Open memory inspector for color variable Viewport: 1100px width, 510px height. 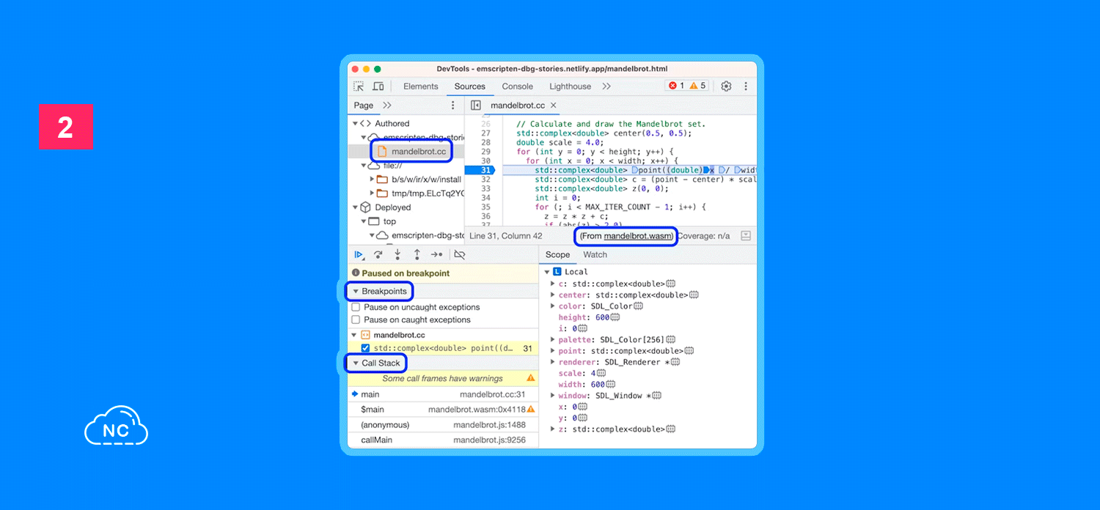click(638, 306)
